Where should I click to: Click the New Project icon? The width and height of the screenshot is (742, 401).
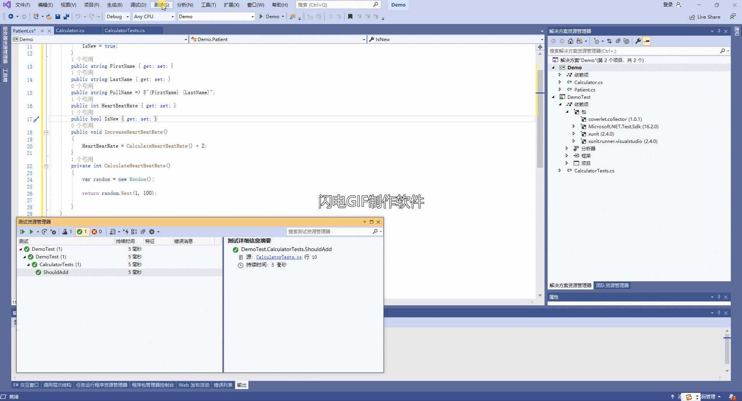point(36,17)
